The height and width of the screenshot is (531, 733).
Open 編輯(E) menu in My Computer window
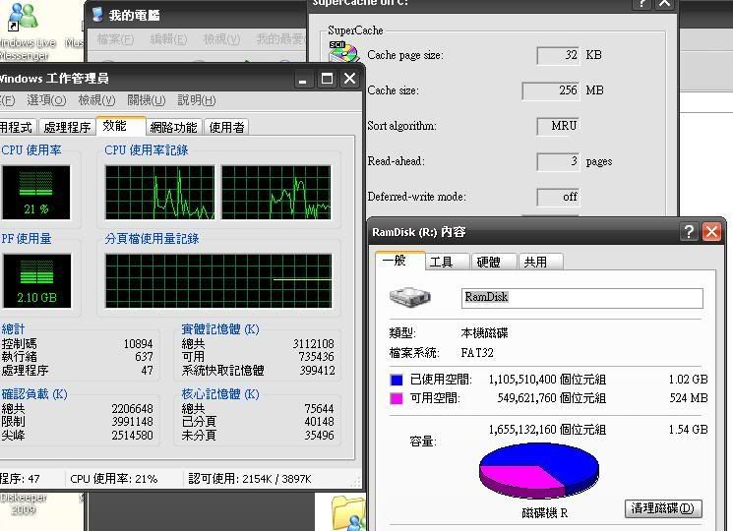point(168,39)
